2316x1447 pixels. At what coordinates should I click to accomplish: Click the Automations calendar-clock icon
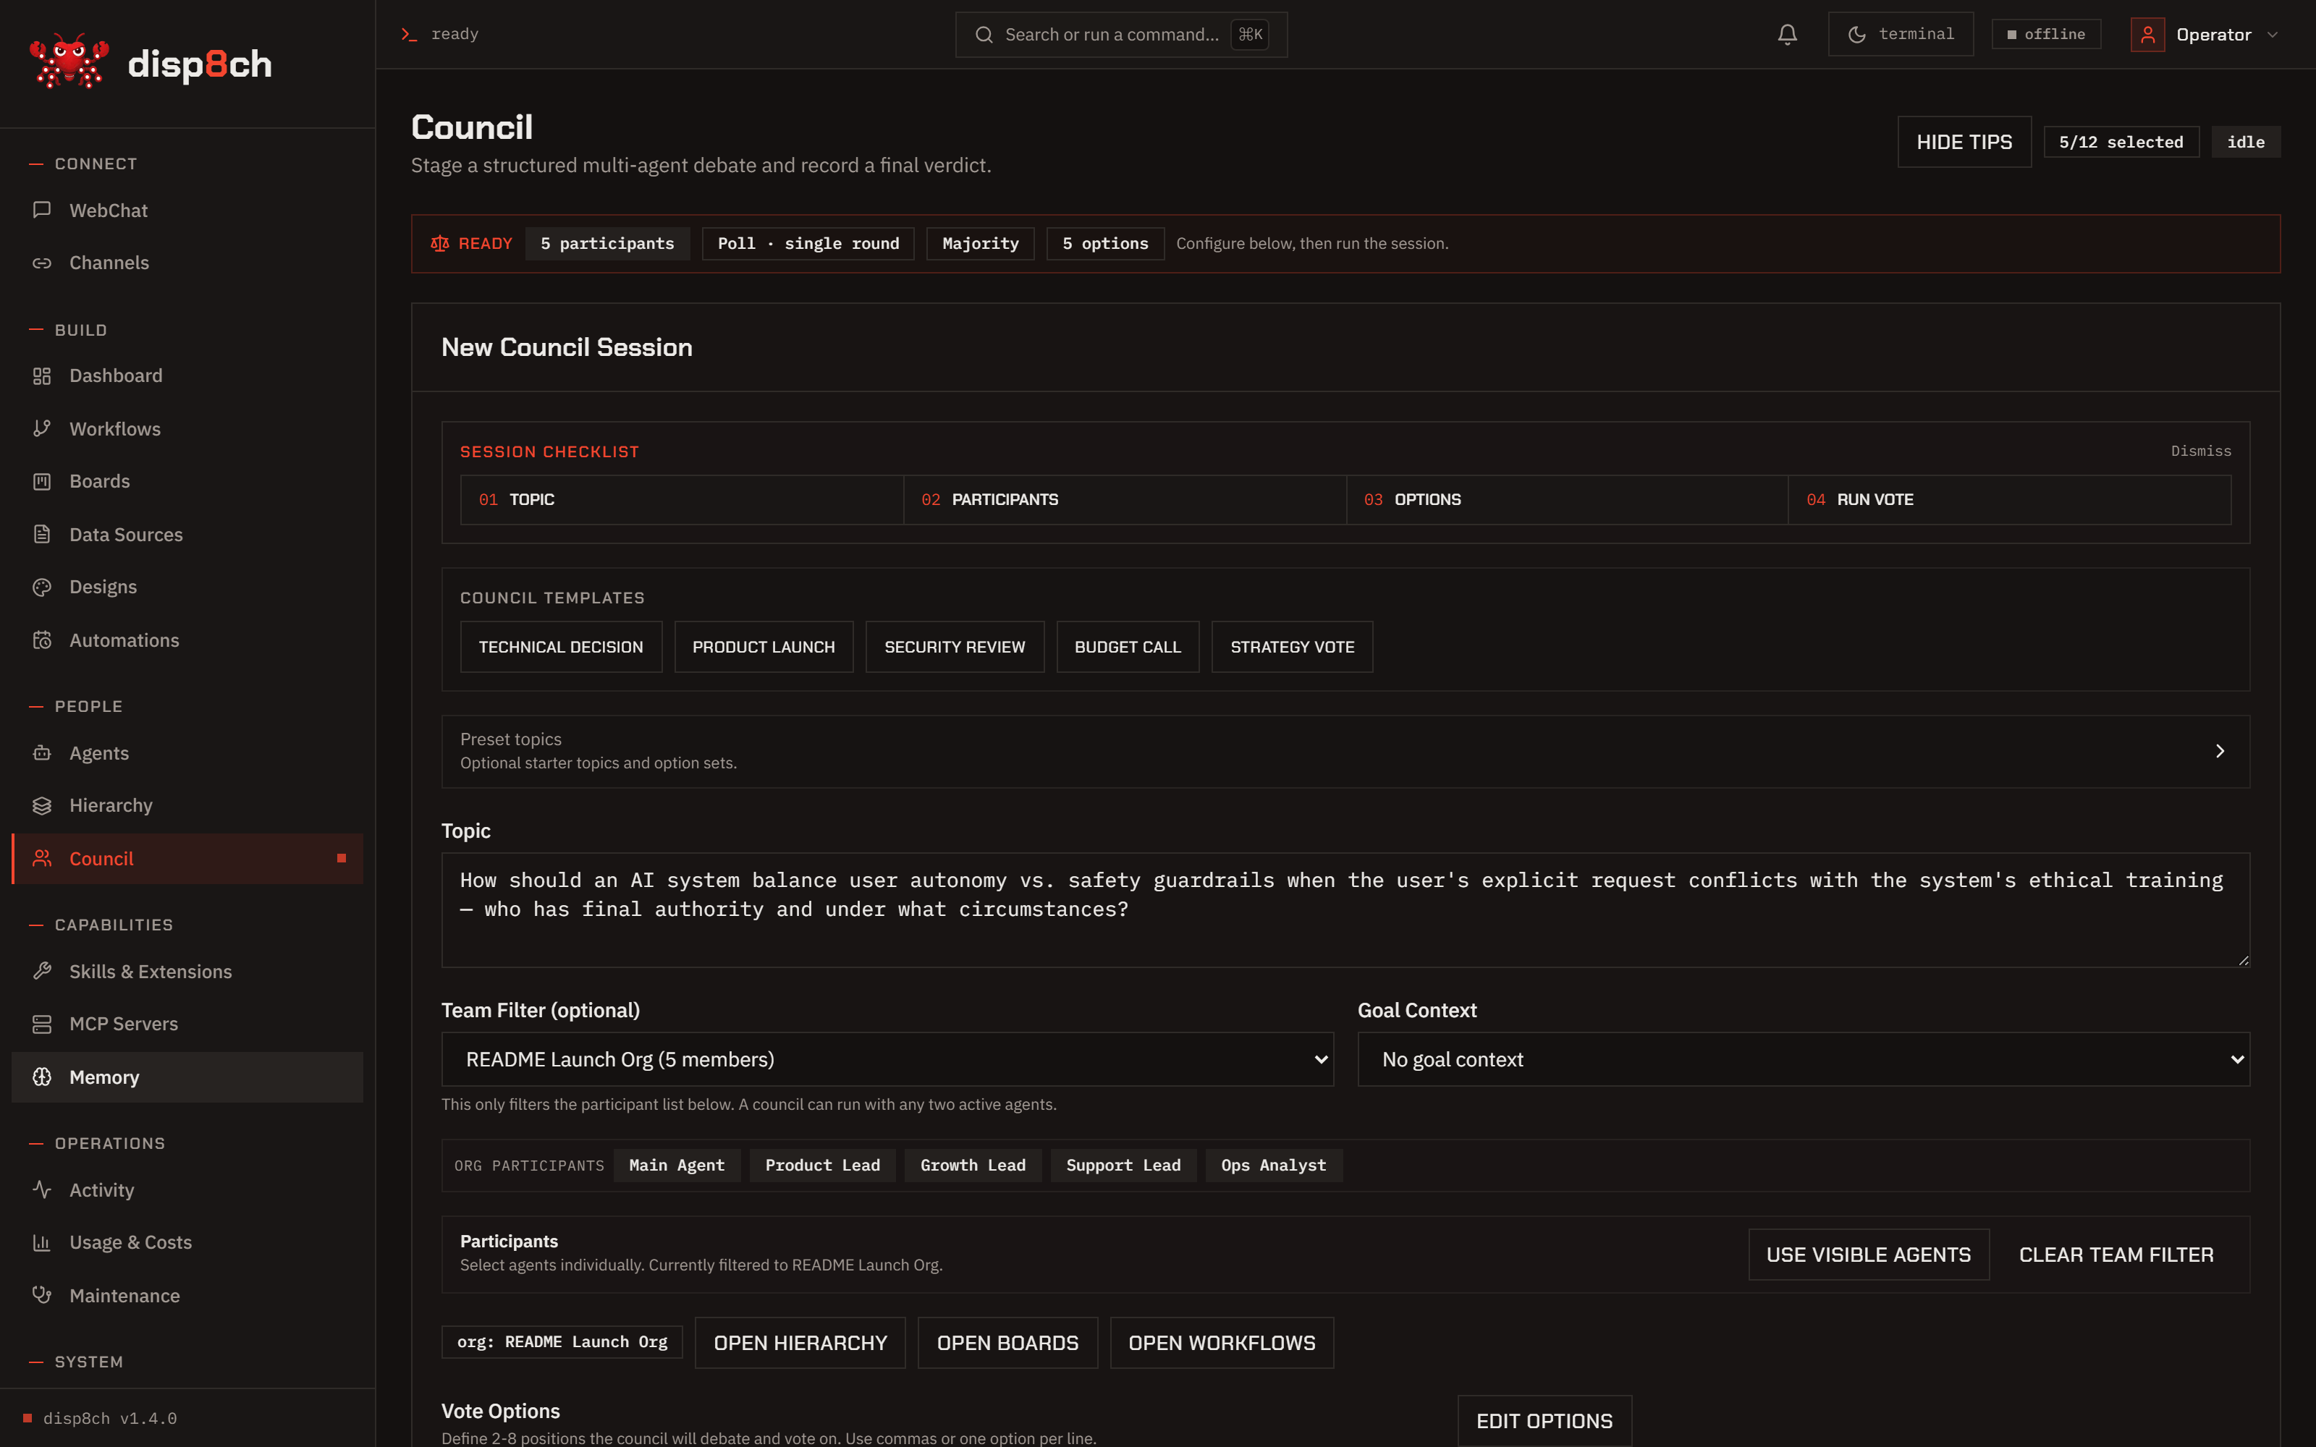(x=42, y=640)
